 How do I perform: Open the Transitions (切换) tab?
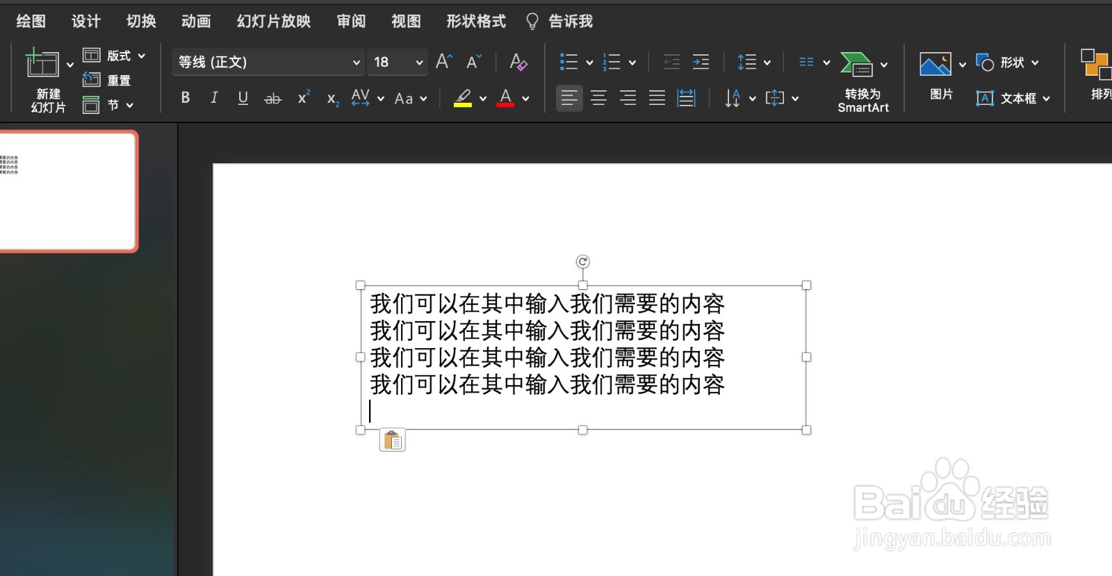(x=141, y=22)
